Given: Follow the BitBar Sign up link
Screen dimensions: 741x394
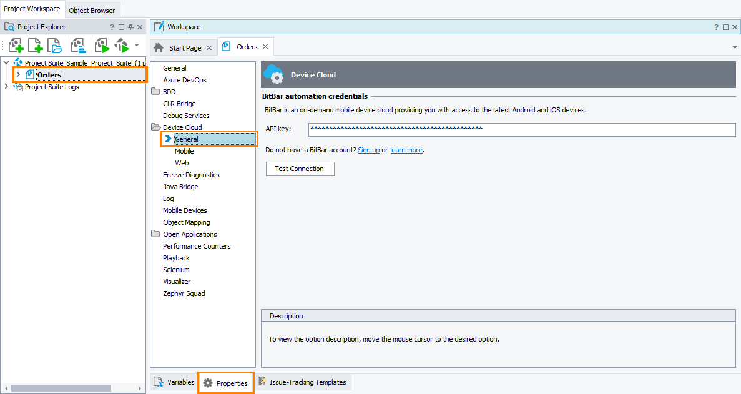Looking at the screenshot, I should (x=368, y=150).
